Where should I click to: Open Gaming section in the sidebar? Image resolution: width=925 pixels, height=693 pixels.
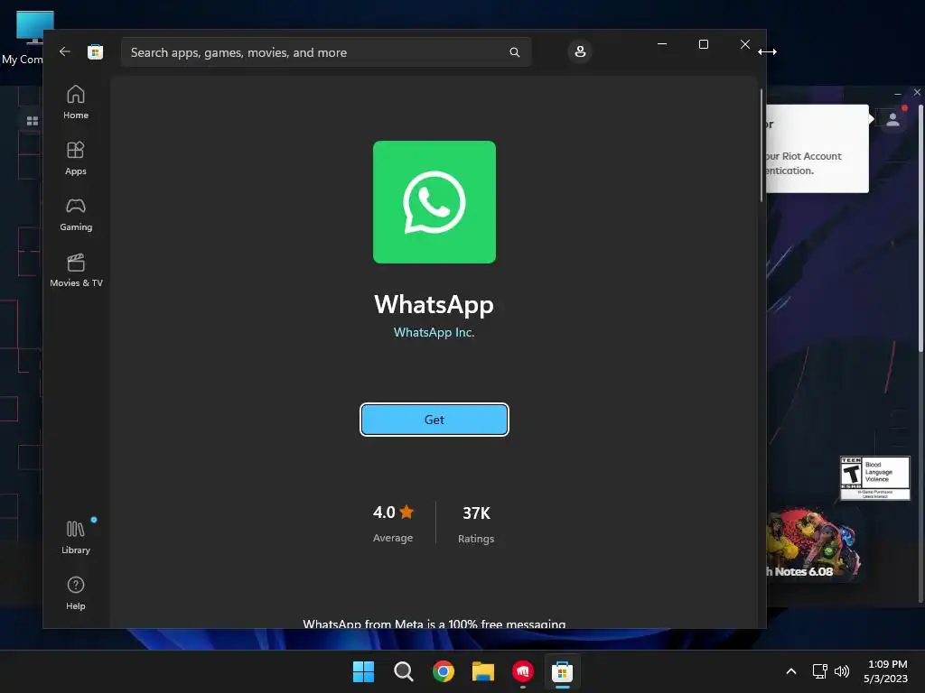76,215
